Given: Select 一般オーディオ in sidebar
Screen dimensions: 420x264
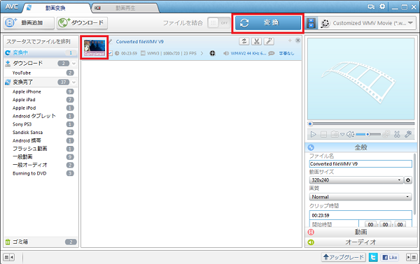Looking at the screenshot, I should [x=41, y=165].
